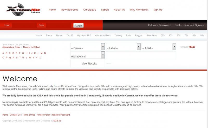The height and width of the screenshot is (128, 208).
Task: Open the Labels page
Action: point(105,10)
